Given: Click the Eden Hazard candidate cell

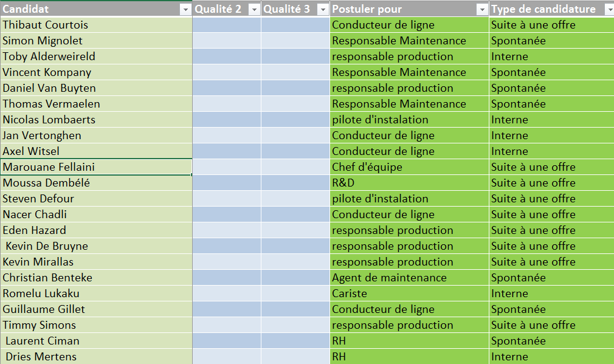Looking at the screenshot, I should [x=96, y=230].
